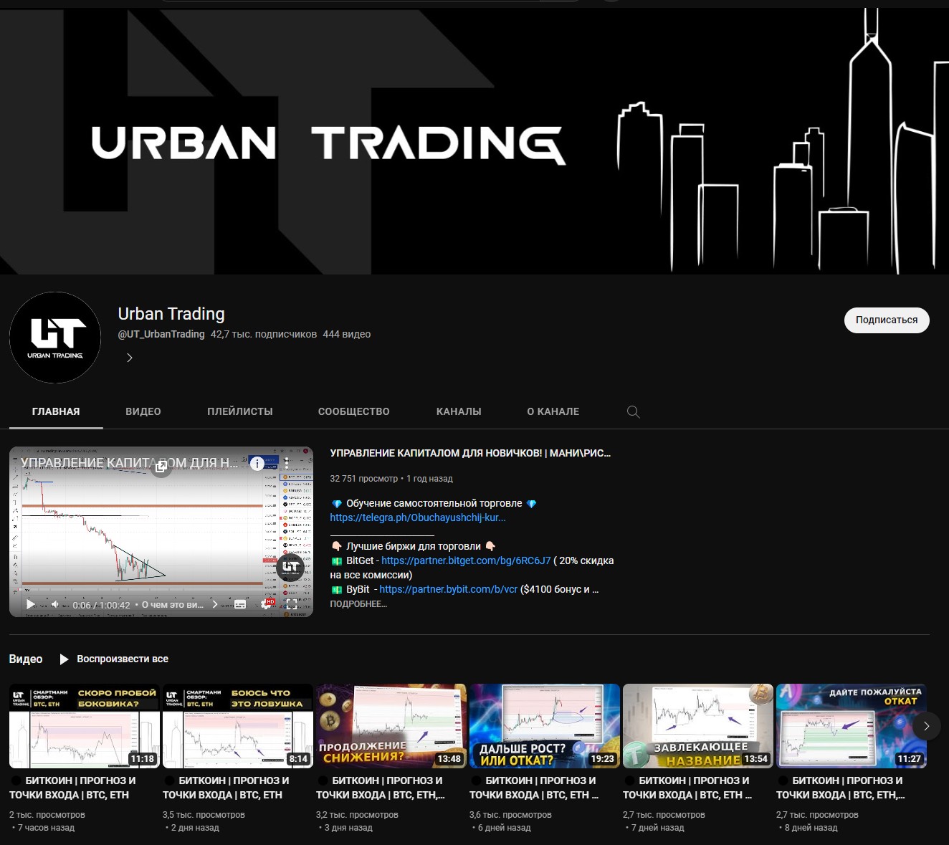Enter fullscreen on featured video
The height and width of the screenshot is (845, 949).
[x=292, y=604]
